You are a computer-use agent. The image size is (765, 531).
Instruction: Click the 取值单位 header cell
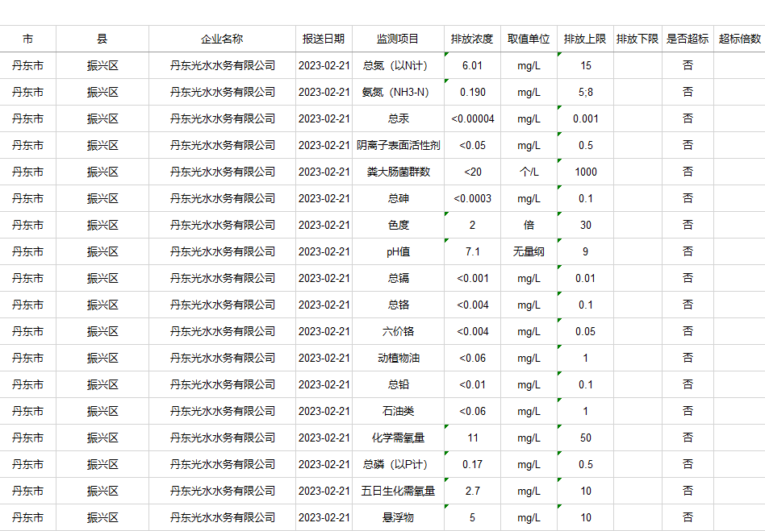(529, 39)
